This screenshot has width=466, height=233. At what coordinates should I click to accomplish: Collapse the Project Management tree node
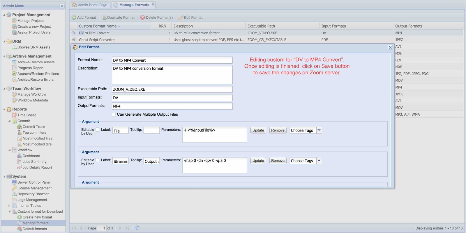point(4,15)
